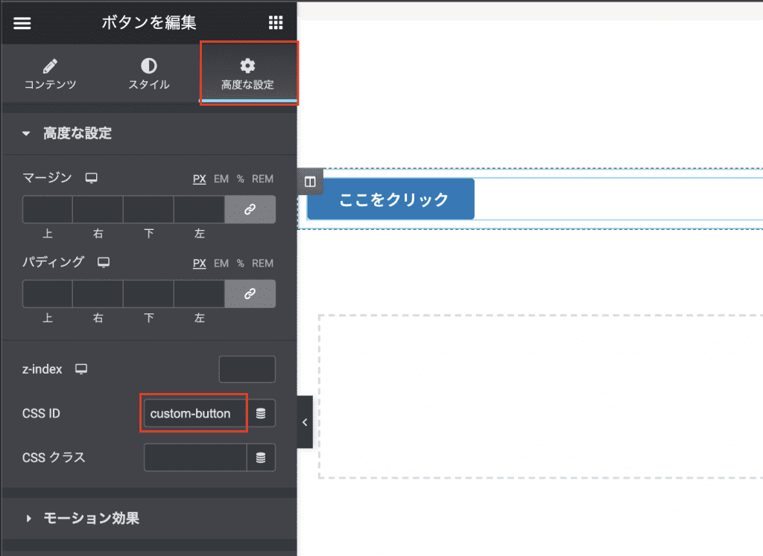
Task: Click the responsive device icon next to マージン
Action: pos(92,178)
